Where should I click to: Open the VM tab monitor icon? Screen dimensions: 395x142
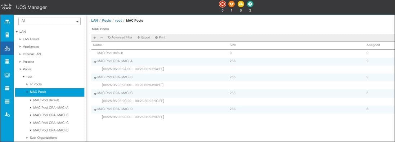coord(7,75)
